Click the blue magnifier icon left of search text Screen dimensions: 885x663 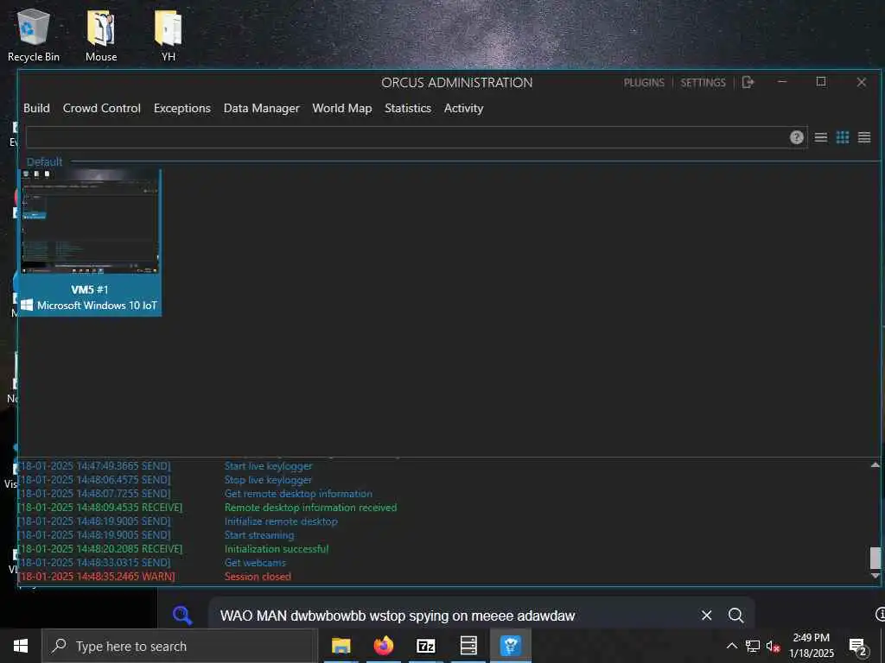(x=182, y=615)
